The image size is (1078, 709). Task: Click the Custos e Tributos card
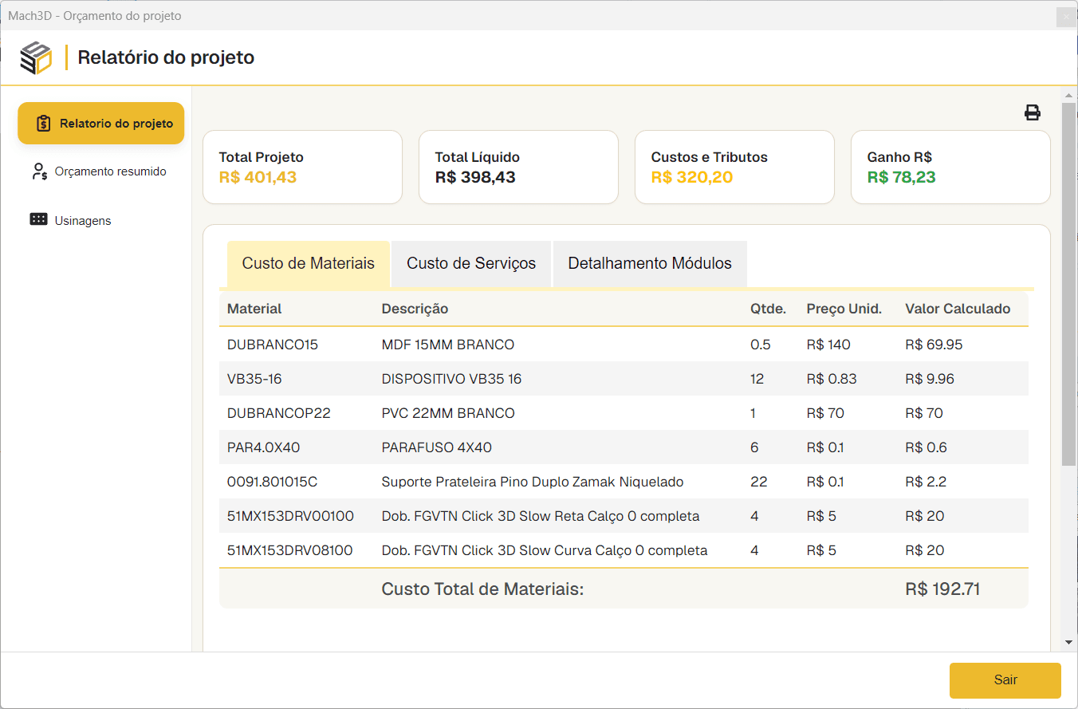[735, 167]
